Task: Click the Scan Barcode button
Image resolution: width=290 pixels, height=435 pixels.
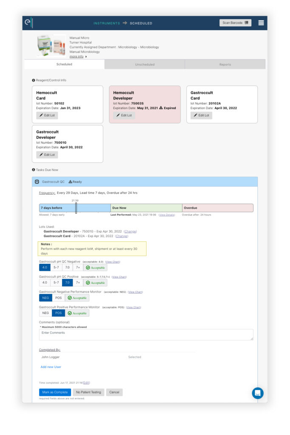Action: coord(235,23)
